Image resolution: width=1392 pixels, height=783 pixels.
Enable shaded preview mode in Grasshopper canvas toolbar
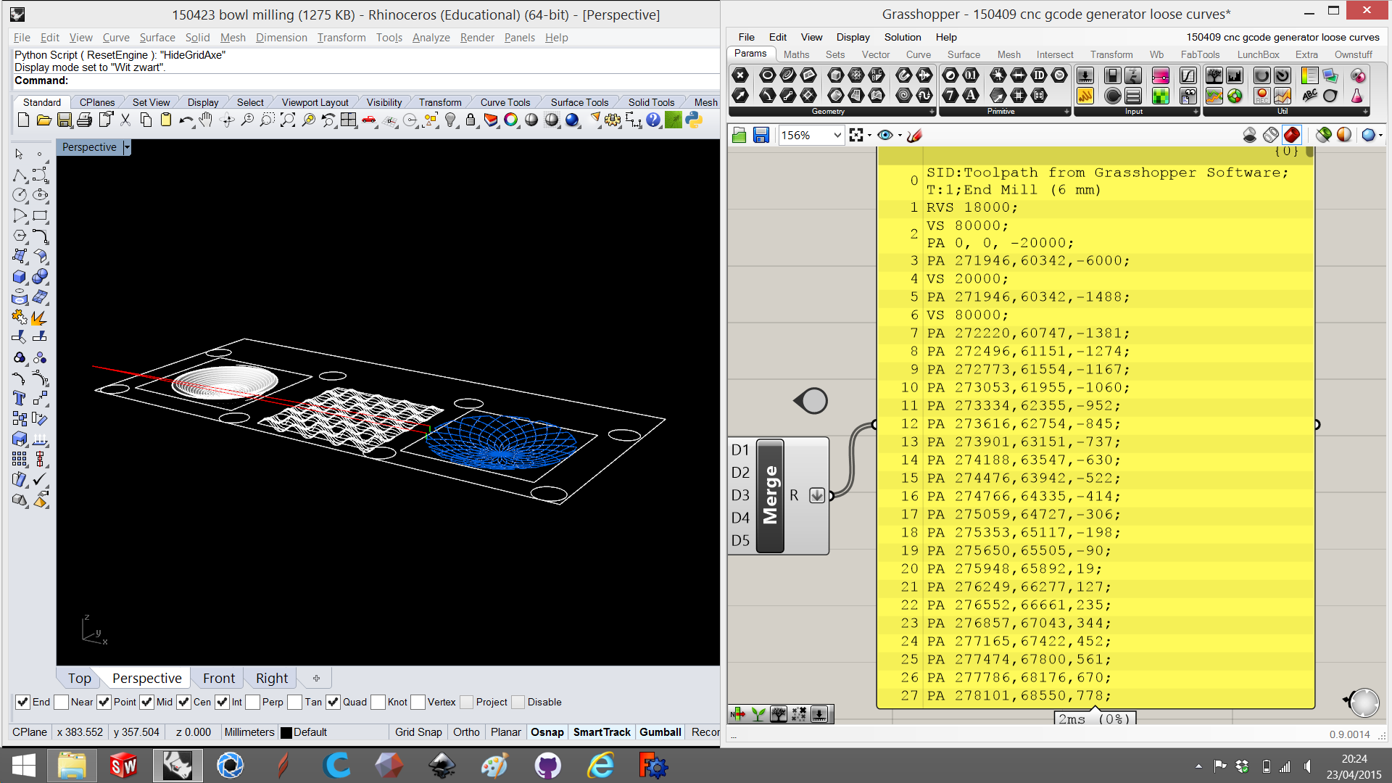[x=1292, y=135]
